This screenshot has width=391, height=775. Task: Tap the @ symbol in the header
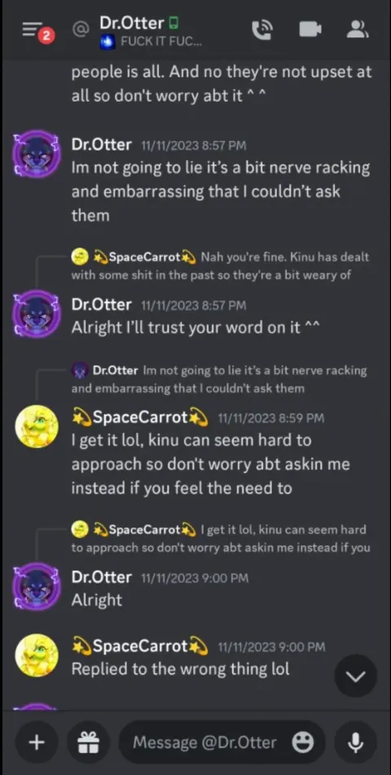pyautogui.click(x=80, y=29)
